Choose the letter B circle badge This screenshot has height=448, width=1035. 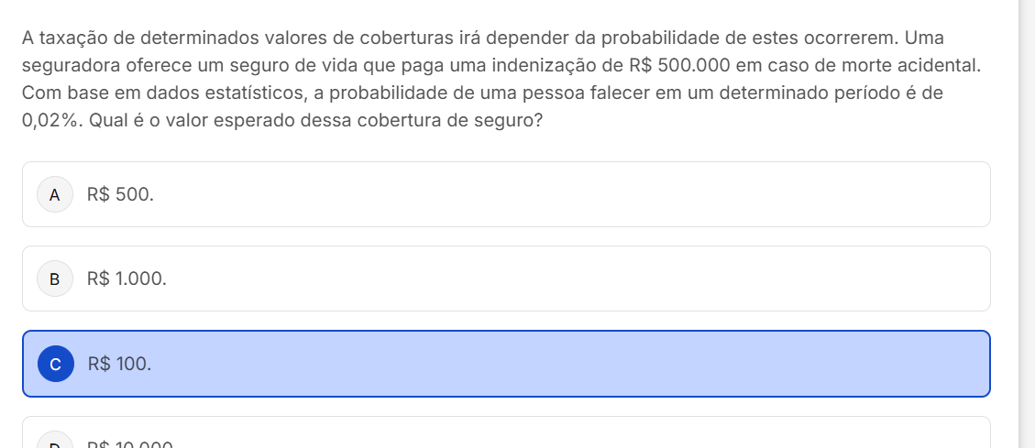pos(55,279)
